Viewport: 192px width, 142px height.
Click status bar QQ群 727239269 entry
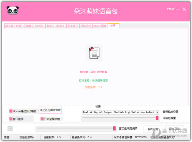tap(131, 137)
